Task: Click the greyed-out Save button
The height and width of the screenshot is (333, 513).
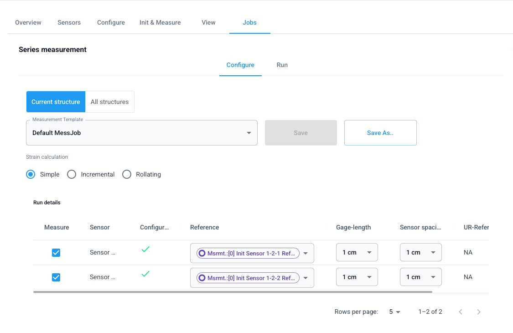Action: pos(301,133)
